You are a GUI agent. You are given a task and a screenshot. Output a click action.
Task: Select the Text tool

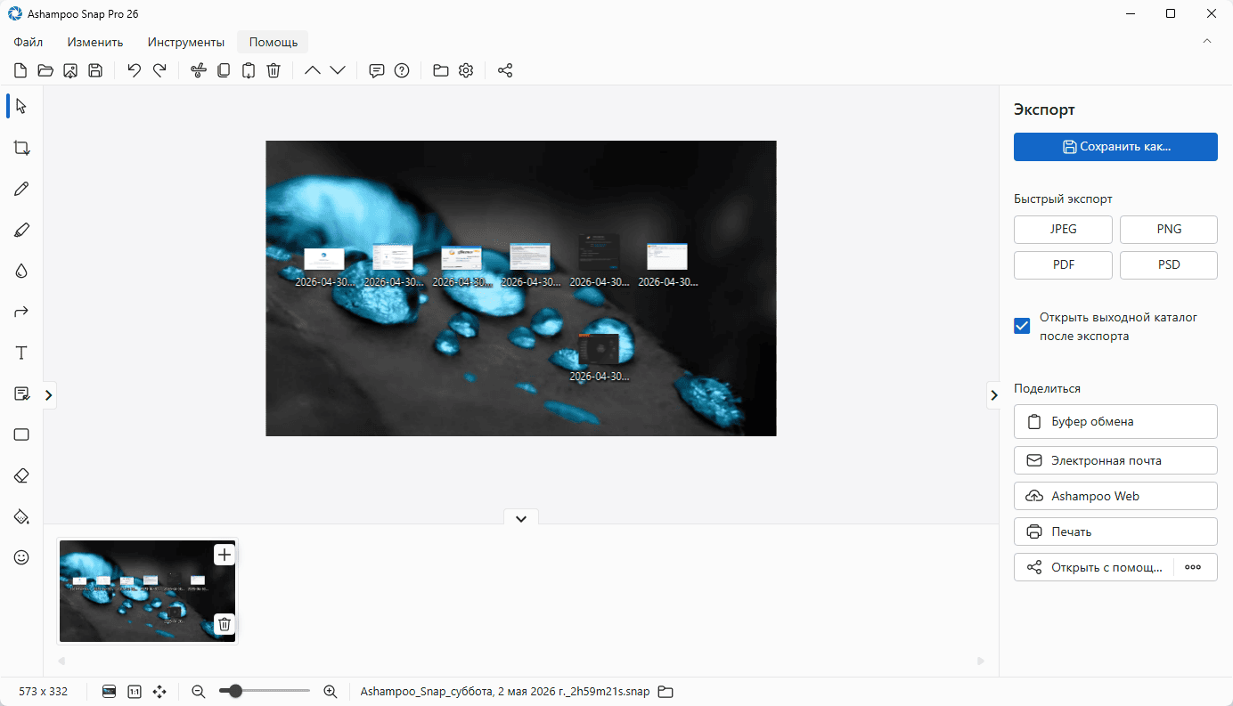click(x=21, y=353)
